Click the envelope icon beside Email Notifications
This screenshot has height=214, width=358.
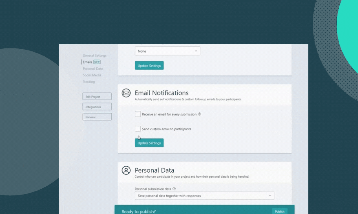126,93
